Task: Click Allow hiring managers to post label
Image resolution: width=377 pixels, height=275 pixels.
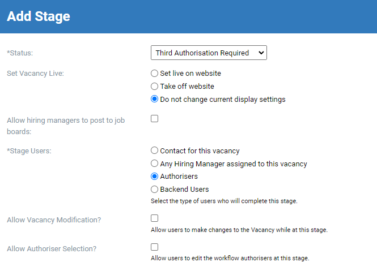Action: point(66,126)
